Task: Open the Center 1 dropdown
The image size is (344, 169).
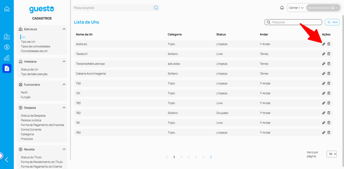Action: (296, 8)
